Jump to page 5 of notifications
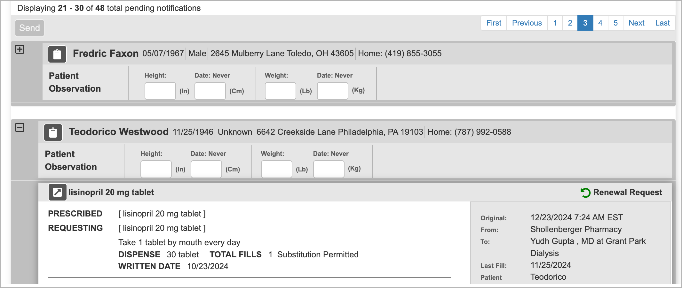This screenshot has height=288, width=682. 615,23
